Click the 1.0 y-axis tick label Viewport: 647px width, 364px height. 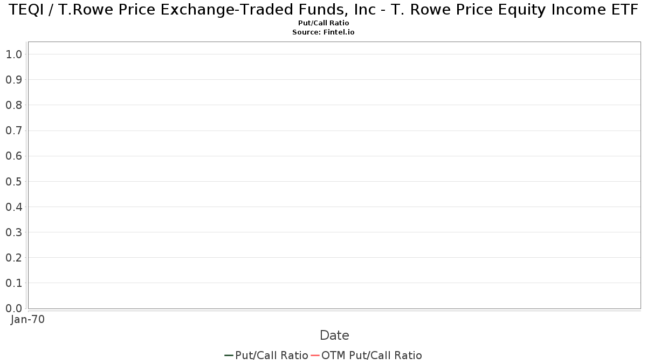13,54
